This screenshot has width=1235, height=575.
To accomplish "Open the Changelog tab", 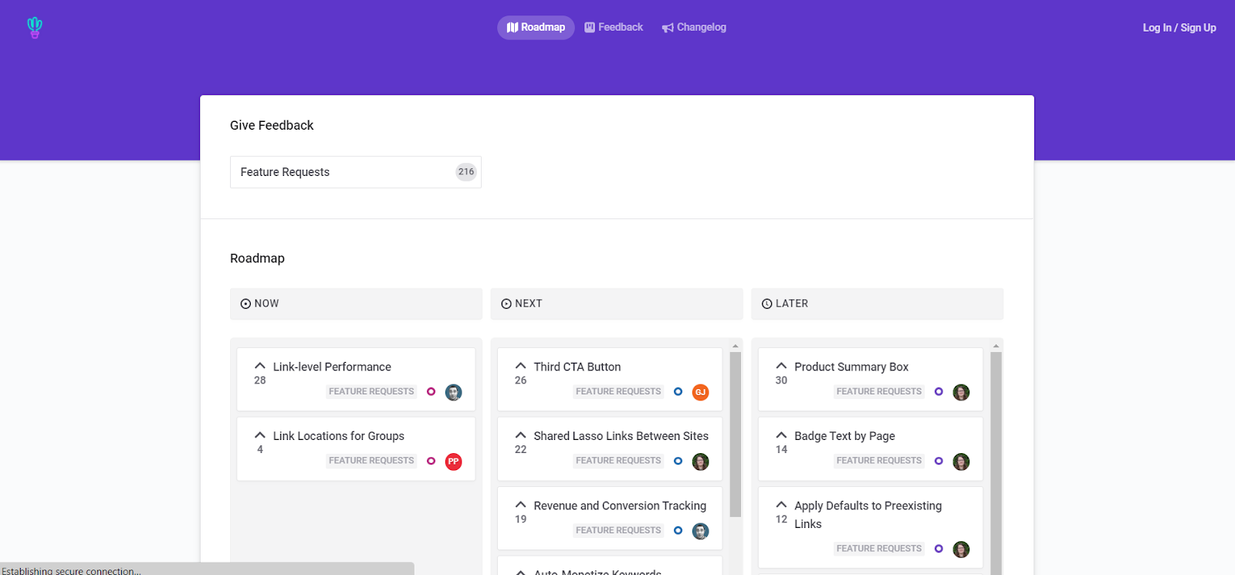I will [x=694, y=28].
